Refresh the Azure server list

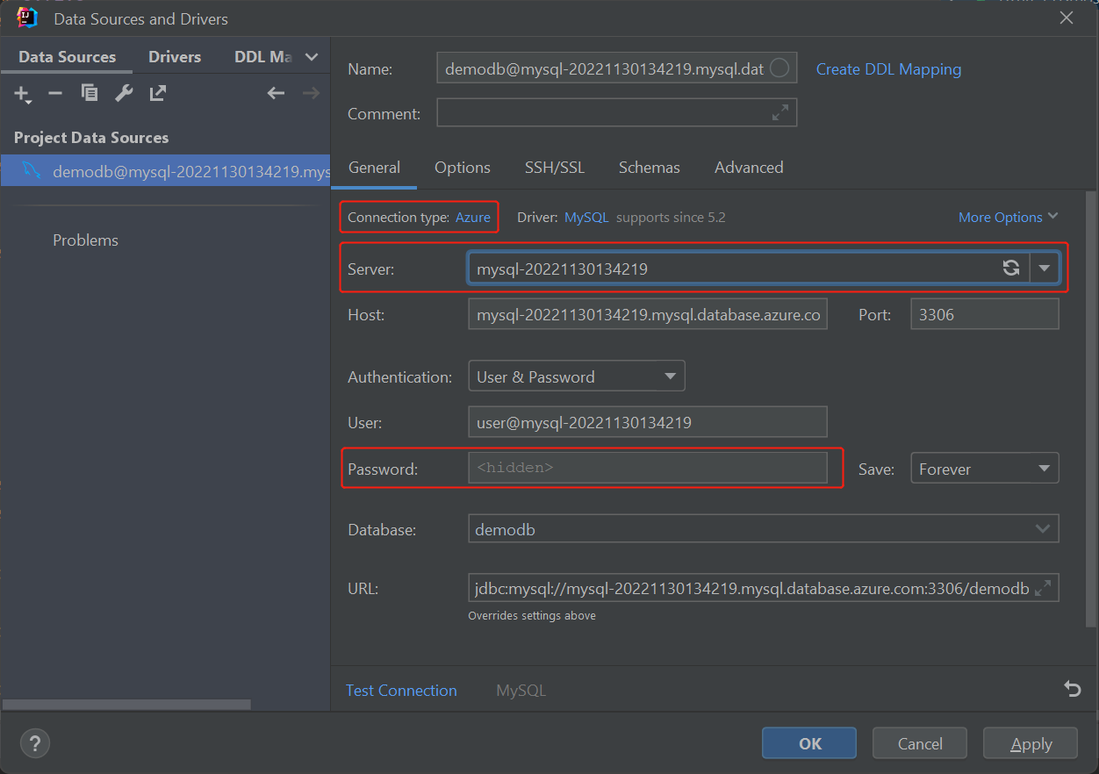click(x=1011, y=269)
